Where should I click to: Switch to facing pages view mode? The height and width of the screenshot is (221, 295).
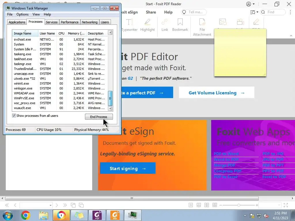[x=207, y=205]
